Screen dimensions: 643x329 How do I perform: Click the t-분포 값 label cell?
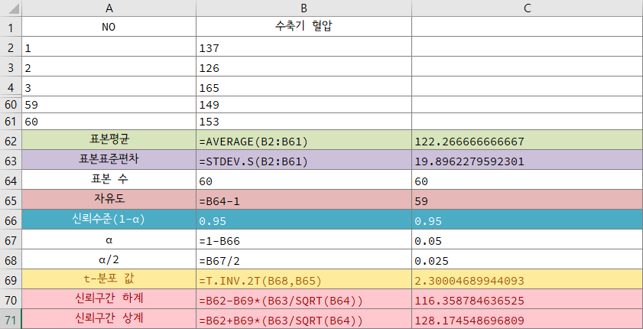click(x=109, y=279)
